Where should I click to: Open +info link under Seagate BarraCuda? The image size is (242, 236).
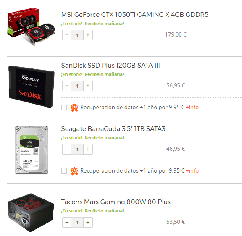click(x=192, y=170)
